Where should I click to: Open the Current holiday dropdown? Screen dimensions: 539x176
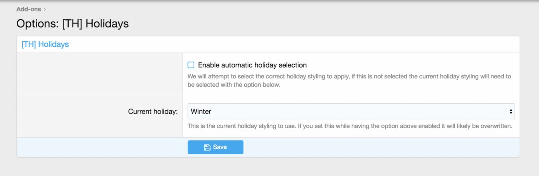coord(350,111)
